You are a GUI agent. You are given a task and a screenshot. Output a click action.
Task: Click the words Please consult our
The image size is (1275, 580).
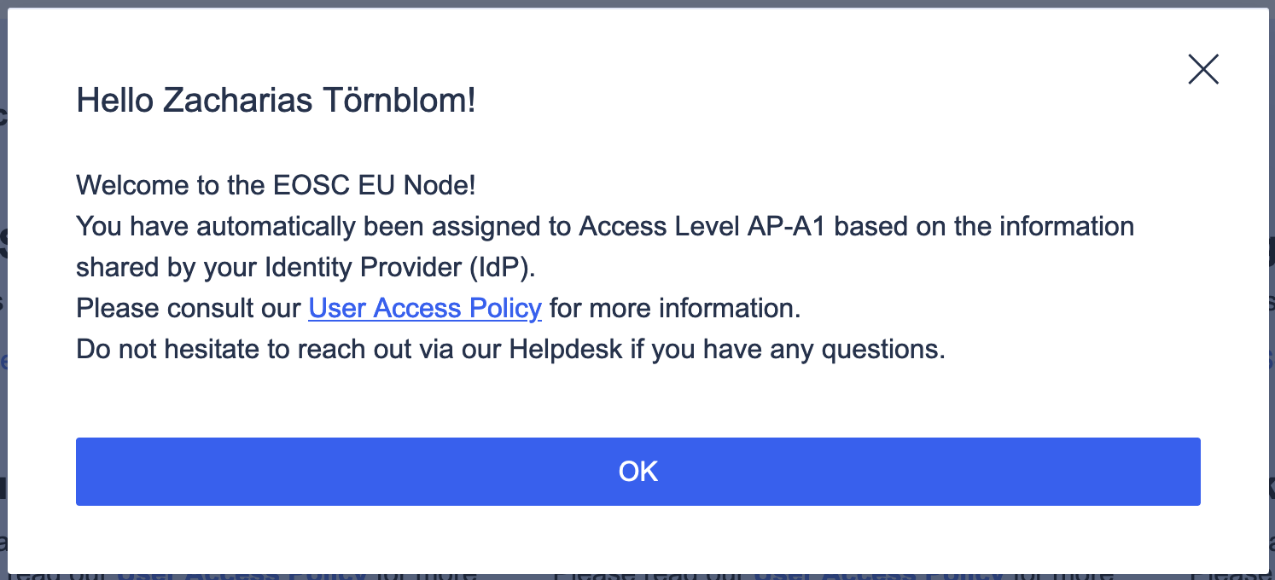(189, 308)
